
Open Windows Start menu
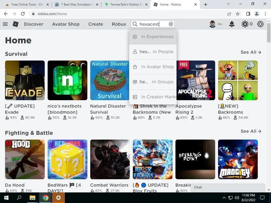coord(6,198)
